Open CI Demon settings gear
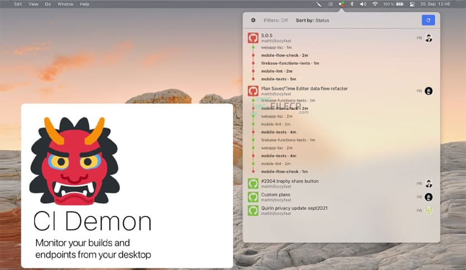 (x=253, y=20)
